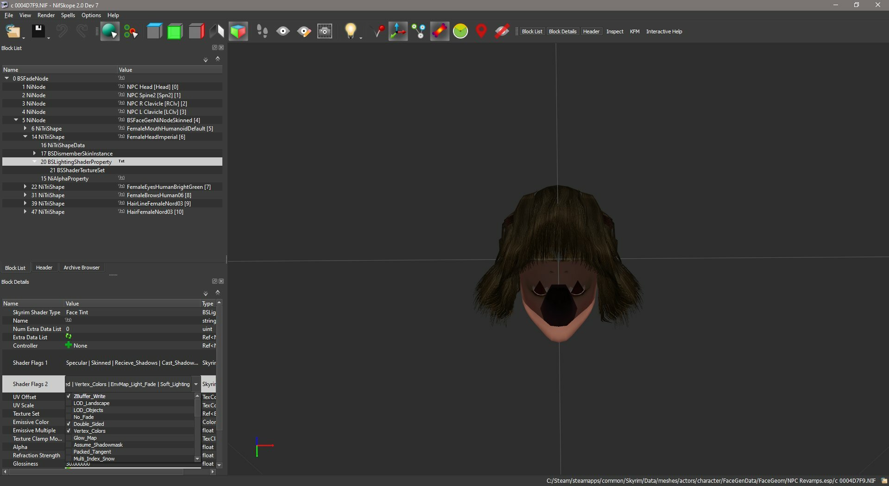The height and width of the screenshot is (486, 889).
Task: Expand the 17 BSDismemberSkinInstance node
Action: click(x=35, y=153)
